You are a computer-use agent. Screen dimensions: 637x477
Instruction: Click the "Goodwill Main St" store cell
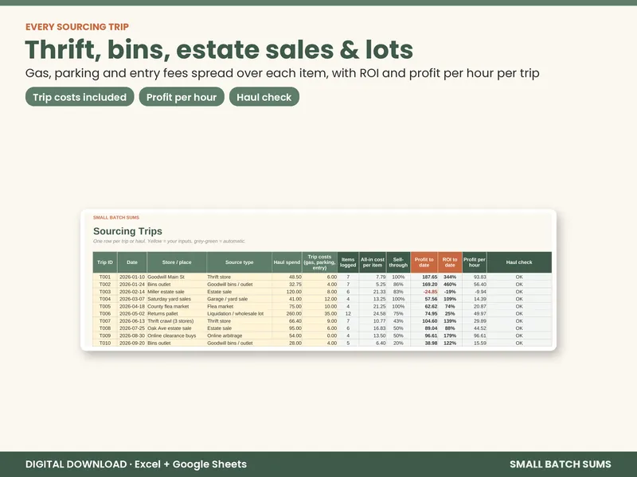click(x=177, y=277)
